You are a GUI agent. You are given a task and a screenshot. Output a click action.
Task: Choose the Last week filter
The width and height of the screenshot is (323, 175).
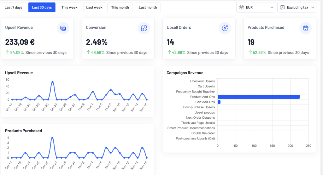click(94, 7)
